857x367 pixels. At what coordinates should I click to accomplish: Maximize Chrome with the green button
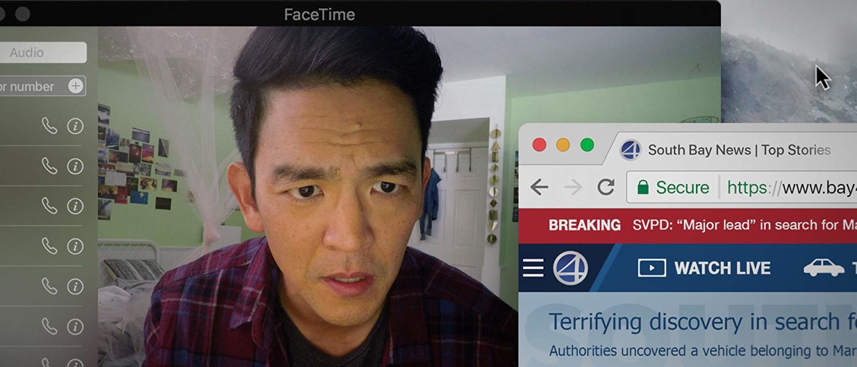coord(587,145)
